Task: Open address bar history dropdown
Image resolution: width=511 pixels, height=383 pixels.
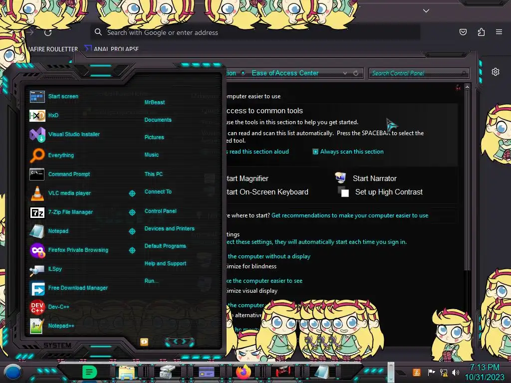Action: (x=345, y=73)
